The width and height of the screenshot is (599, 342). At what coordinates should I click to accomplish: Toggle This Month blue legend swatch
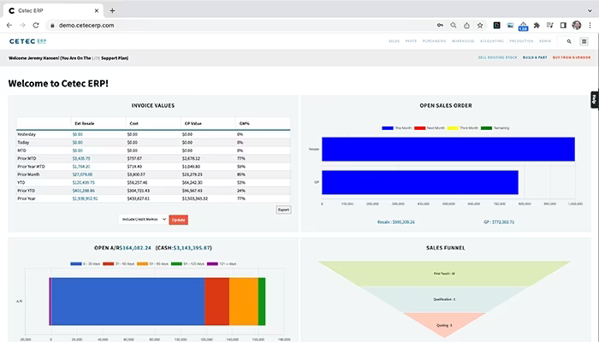[x=388, y=128]
